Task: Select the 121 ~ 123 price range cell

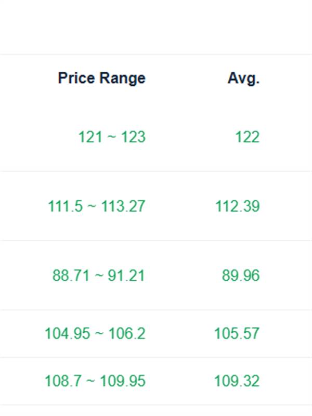Action: (112, 137)
